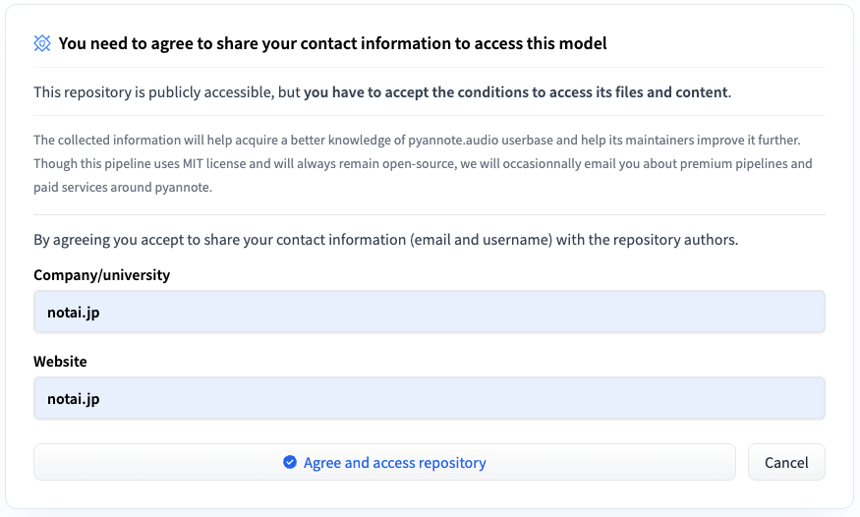Click the Website field label

coord(60,362)
